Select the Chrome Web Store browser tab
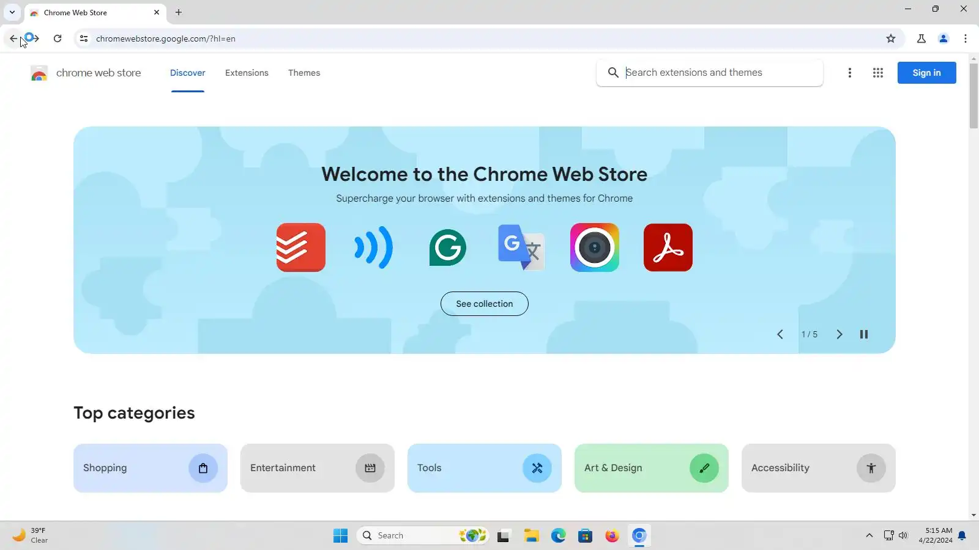 click(95, 12)
